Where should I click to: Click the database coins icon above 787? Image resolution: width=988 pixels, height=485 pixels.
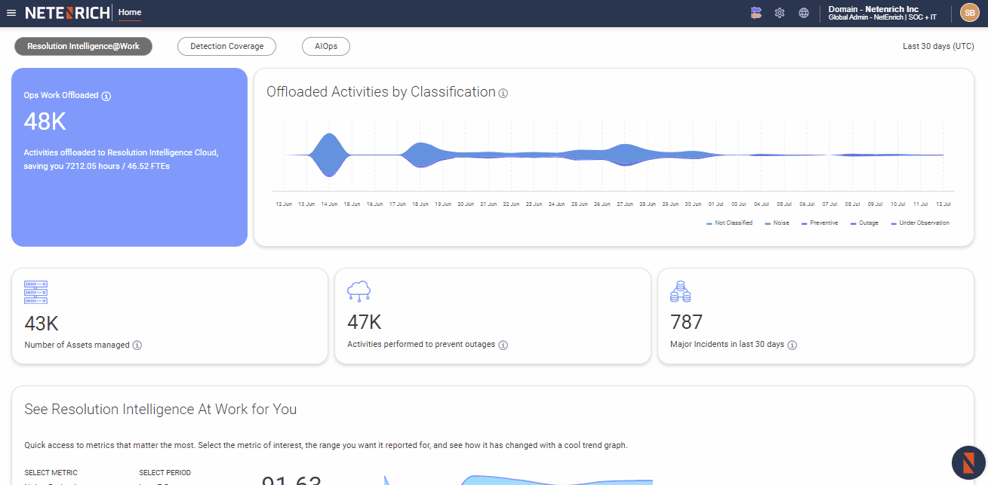pyautogui.click(x=681, y=291)
